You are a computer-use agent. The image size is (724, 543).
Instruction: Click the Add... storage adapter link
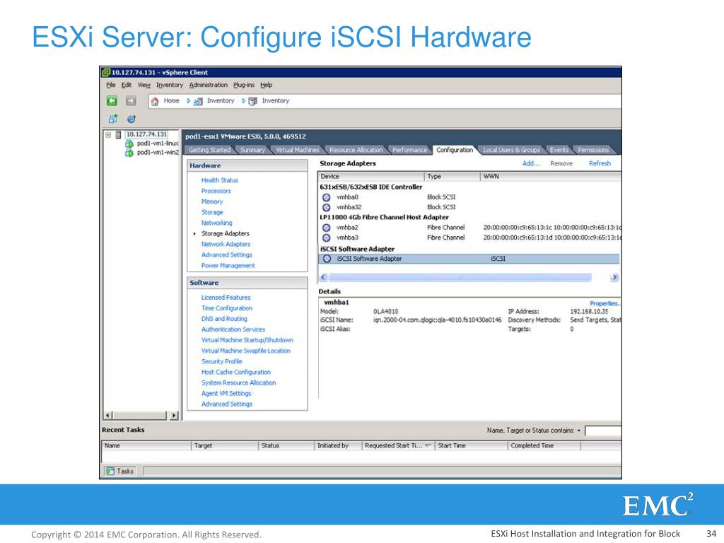531,163
